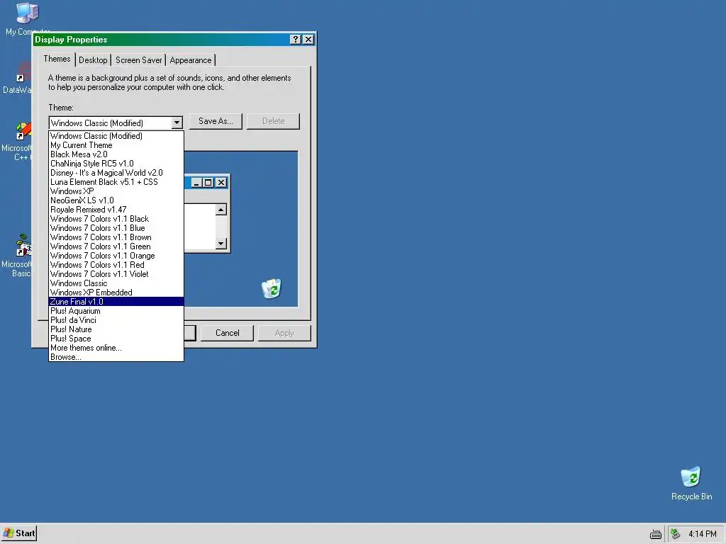Select My Current Theme
726x544 pixels.
point(116,145)
